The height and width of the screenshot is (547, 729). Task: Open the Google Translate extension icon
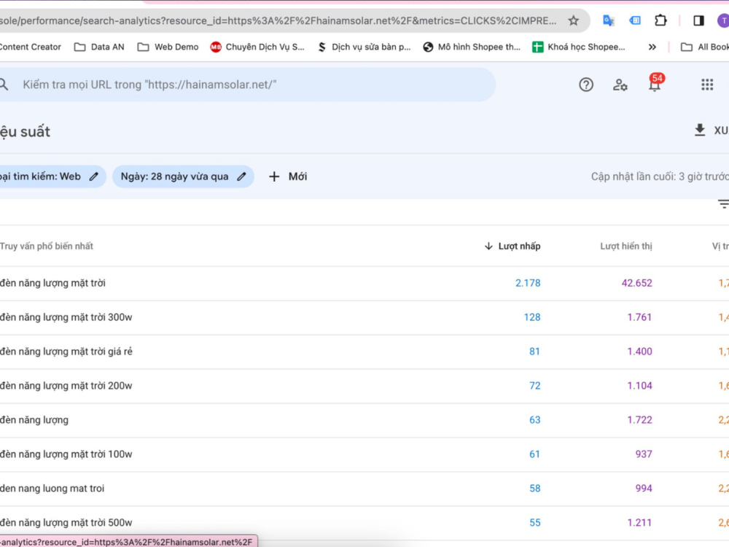[x=608, y=20]
